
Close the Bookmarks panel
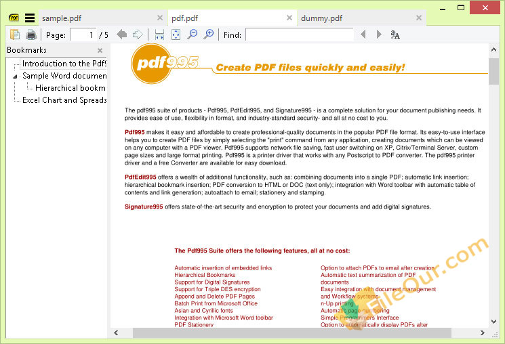[100, 51]
